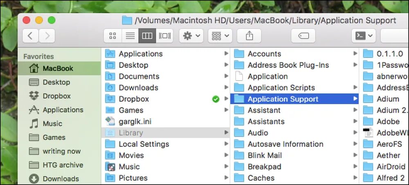Switch to icon view

tap(113, 36)
